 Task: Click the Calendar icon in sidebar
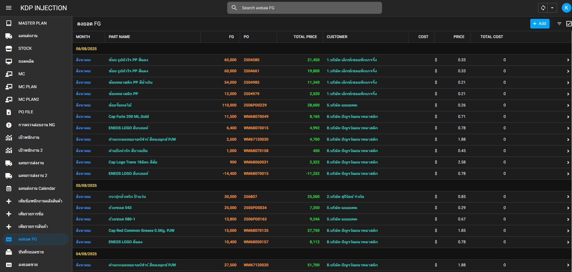click(x=9, y=189)
